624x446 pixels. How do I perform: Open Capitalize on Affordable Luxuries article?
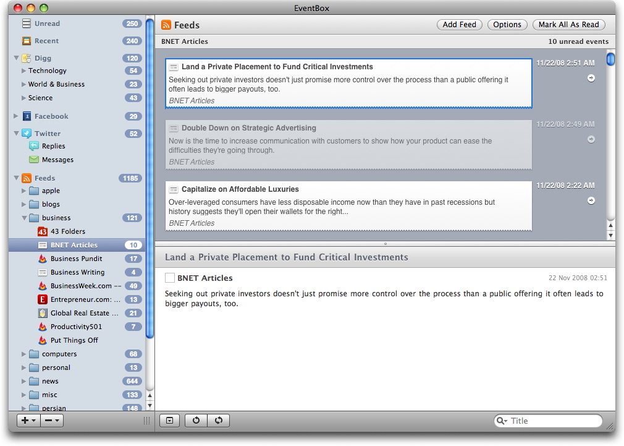point(348,205)
